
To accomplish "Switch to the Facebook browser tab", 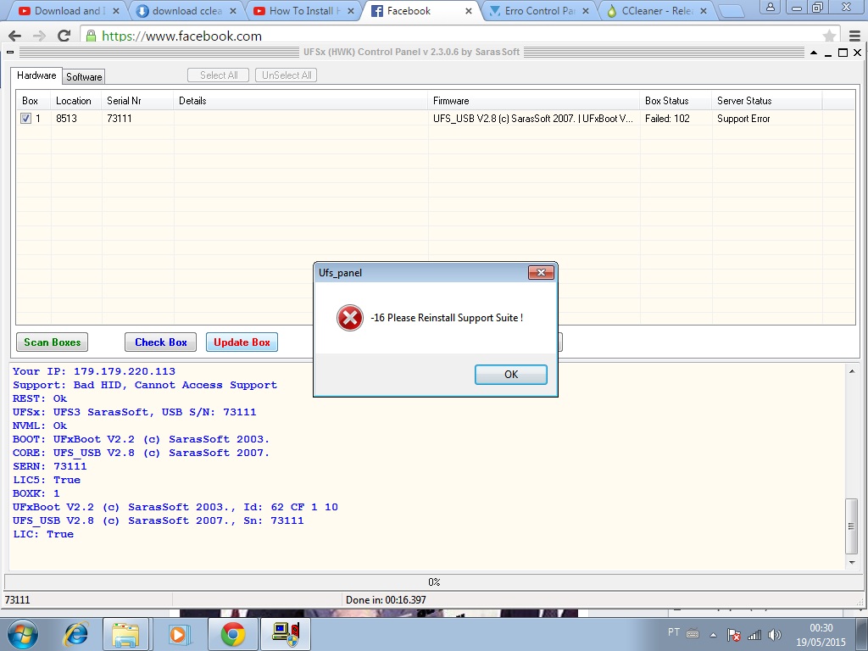I will [x=420, y=10].
